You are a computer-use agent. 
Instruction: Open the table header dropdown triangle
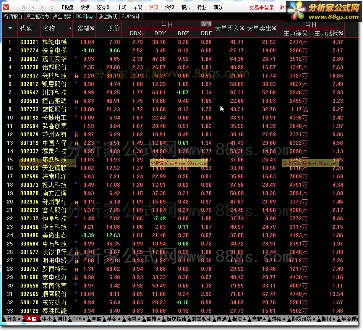(10, 28)
